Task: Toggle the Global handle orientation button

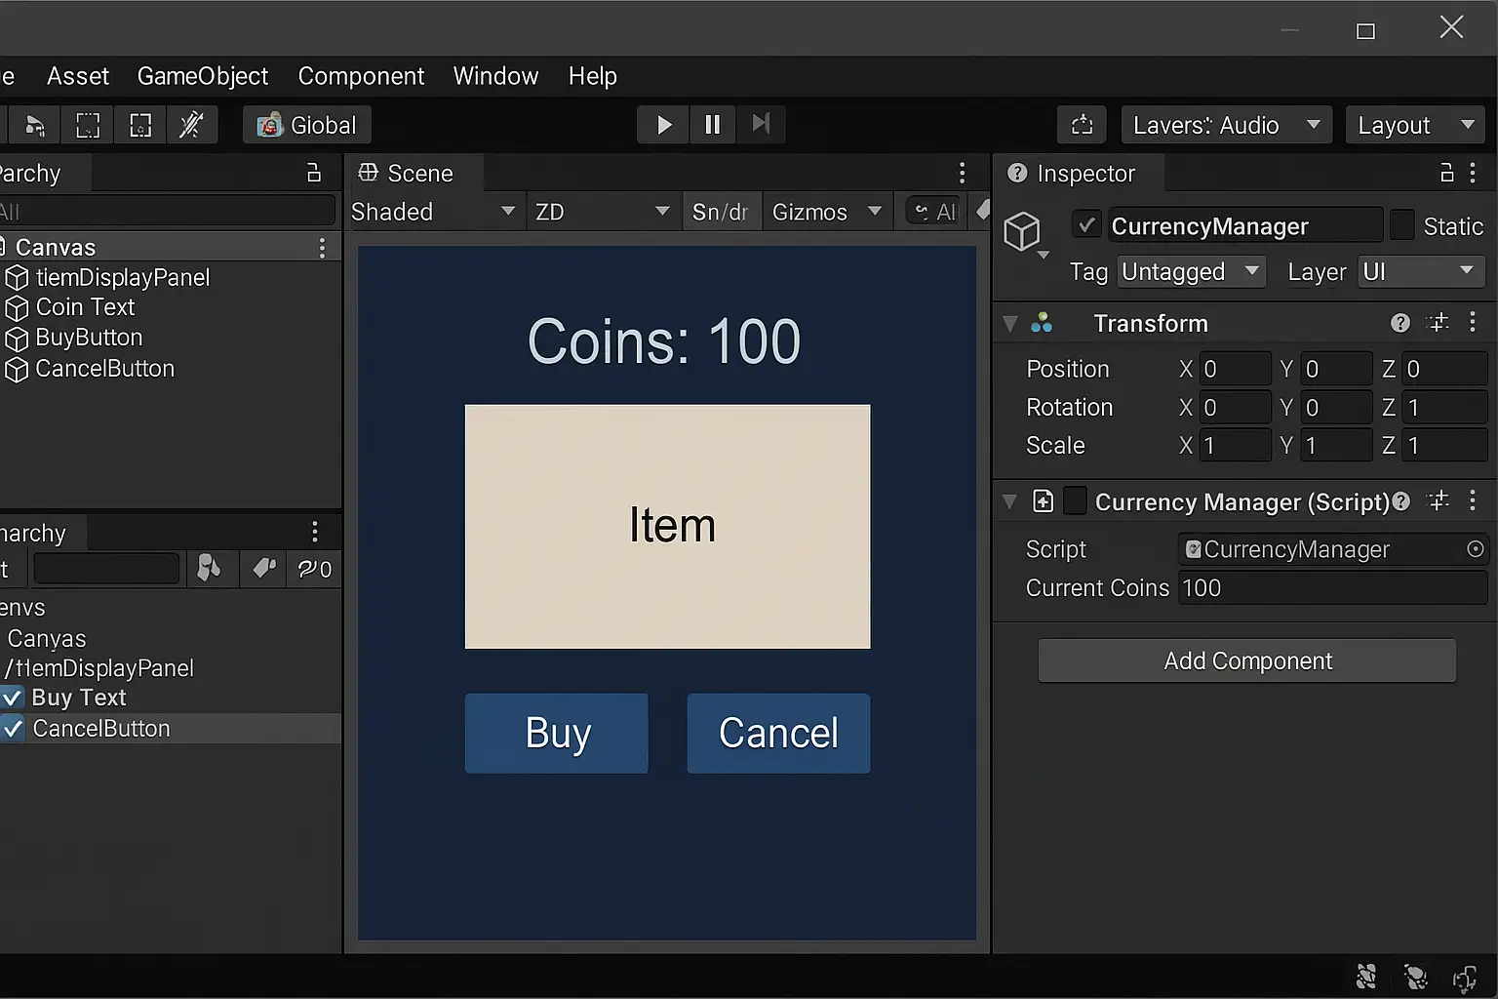Action: [307, 125]
